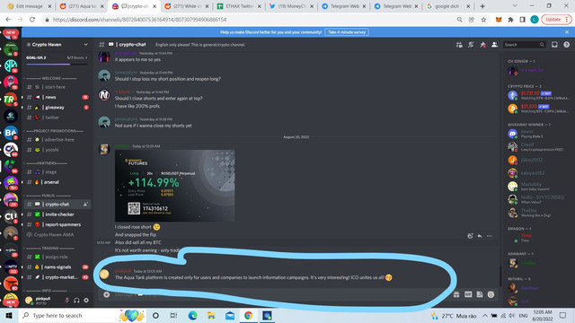This screenshot has height=323, width=575.
Task: Click the Chrome Update button
Action: [557, 20]
